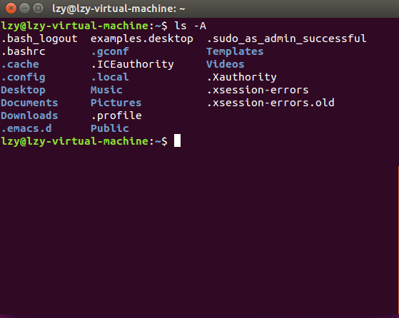Close the terminal window
This screenshot has width=399, height=318.
(x=11, y=9)
